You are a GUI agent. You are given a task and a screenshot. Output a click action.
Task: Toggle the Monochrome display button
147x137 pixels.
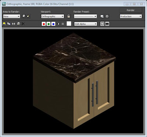point(63,24)
